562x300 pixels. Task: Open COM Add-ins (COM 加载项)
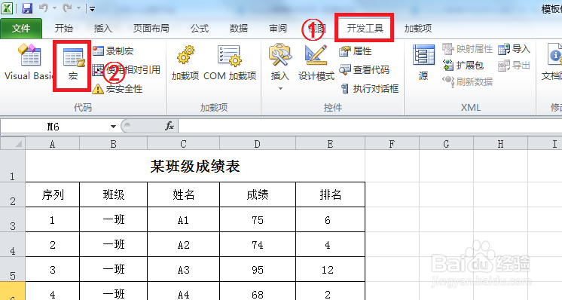[230, 63]
